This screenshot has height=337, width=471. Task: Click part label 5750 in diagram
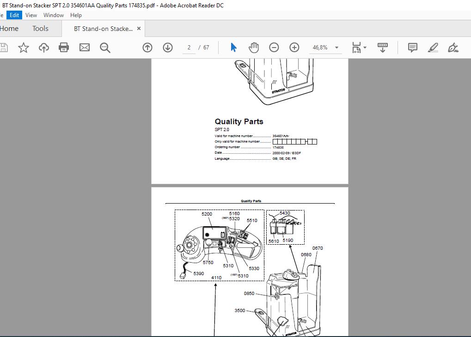pyautogui.click(x=208, y=263)
